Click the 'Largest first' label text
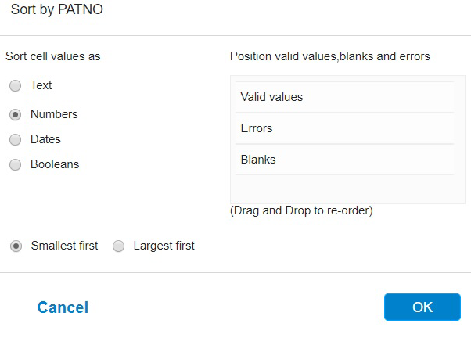Screen dimensions: 471x338 click(x=164, y=246)
